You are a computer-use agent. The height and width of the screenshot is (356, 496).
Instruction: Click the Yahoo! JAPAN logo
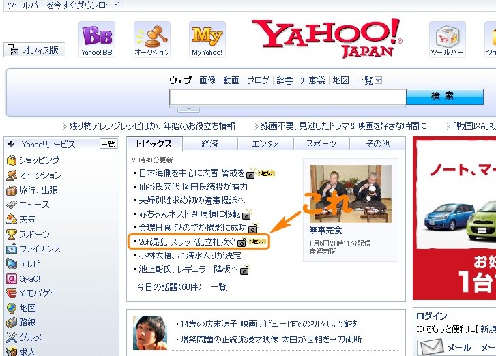click(326, 38)
